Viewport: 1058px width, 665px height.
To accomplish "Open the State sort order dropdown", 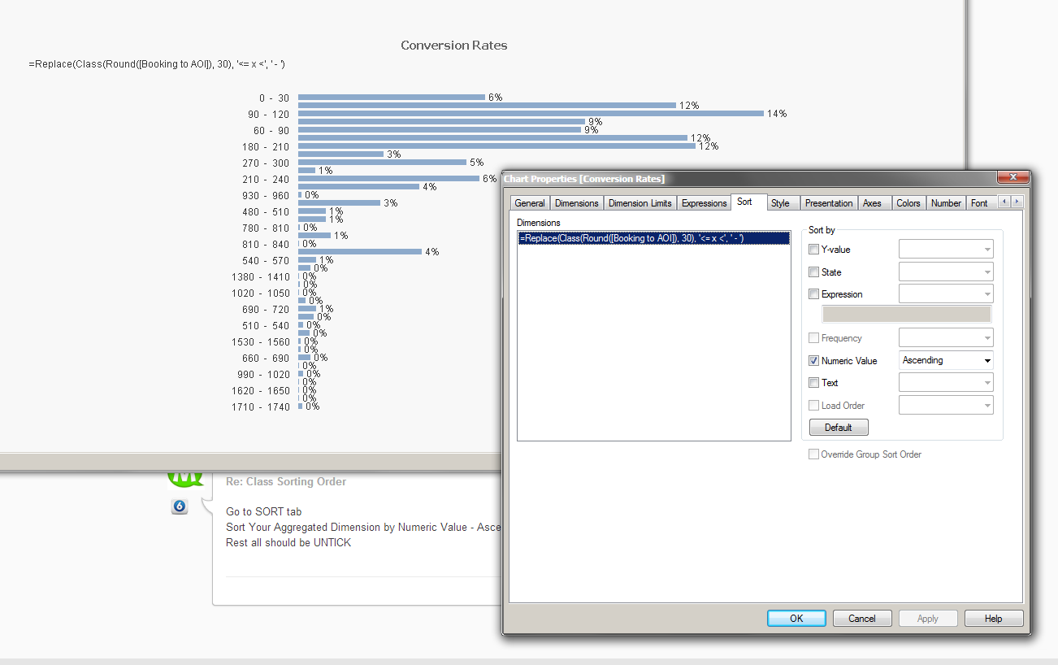I will pyautogui.click(x=946, y=272).
